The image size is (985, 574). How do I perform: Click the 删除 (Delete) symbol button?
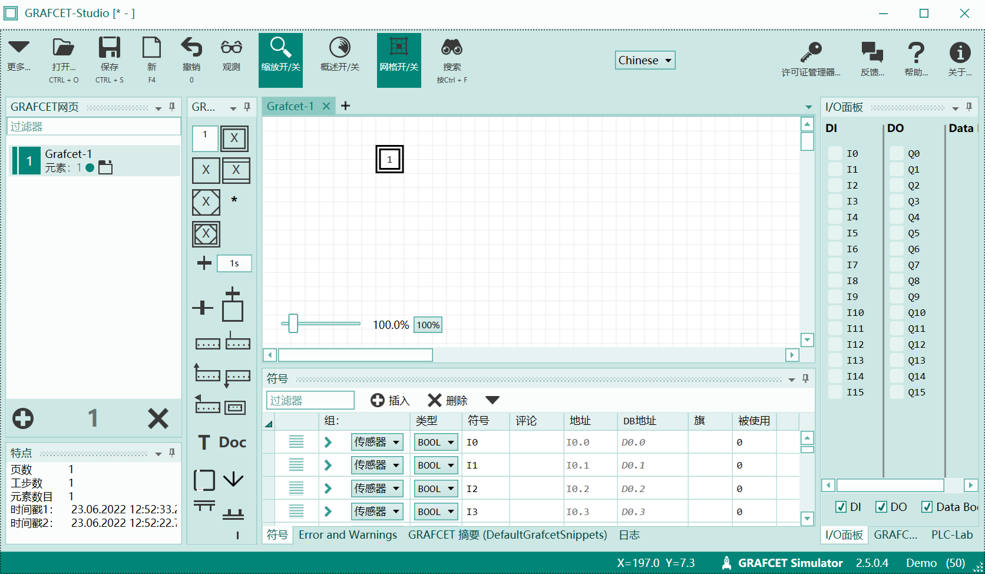click(x=448, y=400)
